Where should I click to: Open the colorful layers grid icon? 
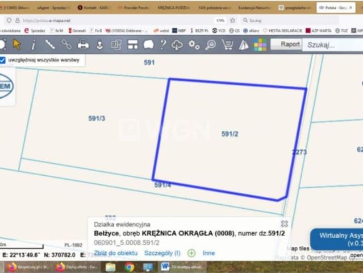[x=260, y=44]
